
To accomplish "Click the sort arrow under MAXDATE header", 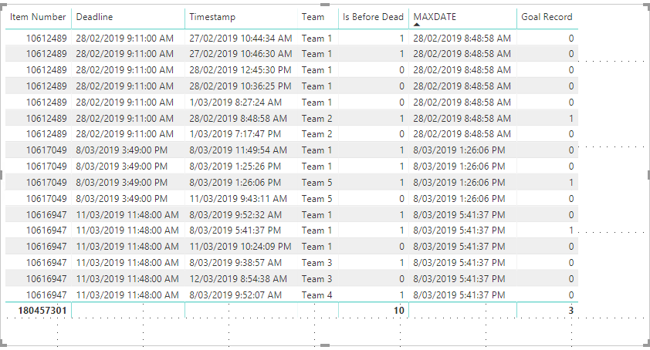I will click(417, 25).
